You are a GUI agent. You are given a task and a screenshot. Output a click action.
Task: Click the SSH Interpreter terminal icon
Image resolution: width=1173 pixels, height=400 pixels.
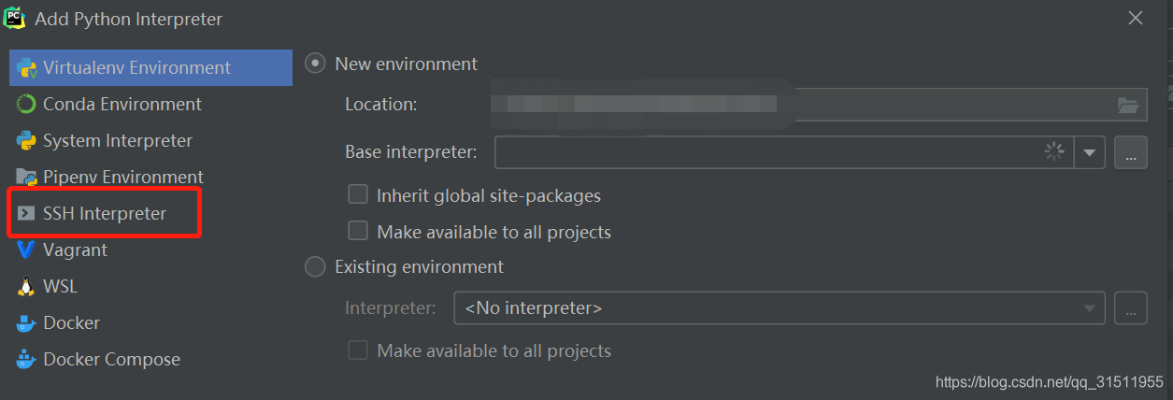tap(26, 214)
